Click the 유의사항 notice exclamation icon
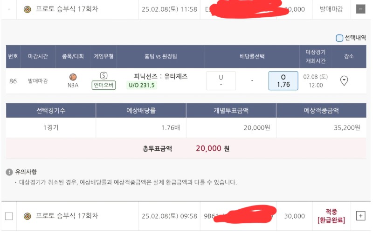Screen dimensions: 373x233 (9, 172)
